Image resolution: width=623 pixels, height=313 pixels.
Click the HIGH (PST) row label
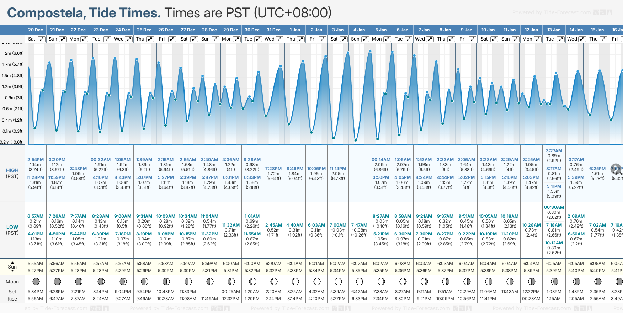(x=12, y=173)
